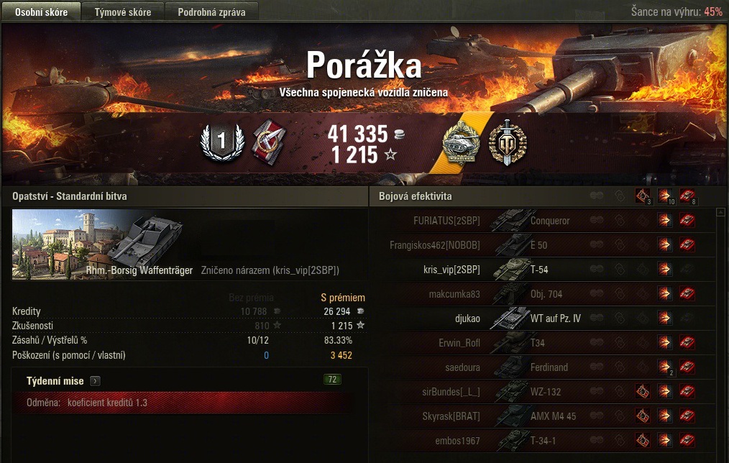Click the kills header icon in Bojová efektivita
Screen dimensions: 729x463
point(687,196)
